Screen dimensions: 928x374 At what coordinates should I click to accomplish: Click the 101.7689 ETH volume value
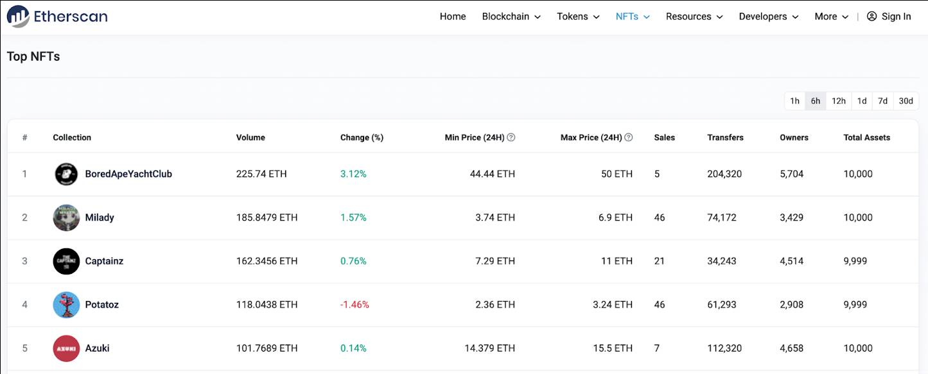pyautogui.click(x=267, y=348)
